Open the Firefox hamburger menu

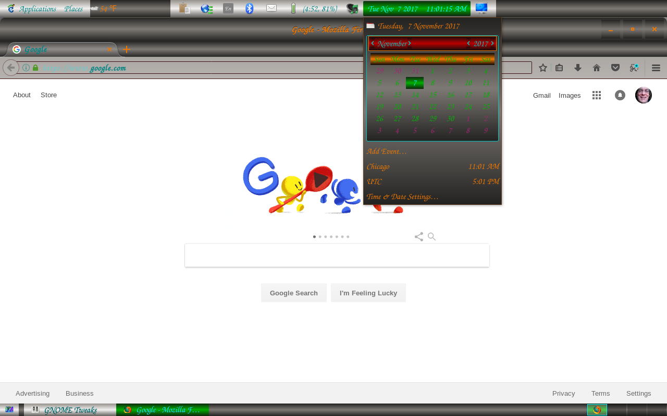click(x=656, y=68)
